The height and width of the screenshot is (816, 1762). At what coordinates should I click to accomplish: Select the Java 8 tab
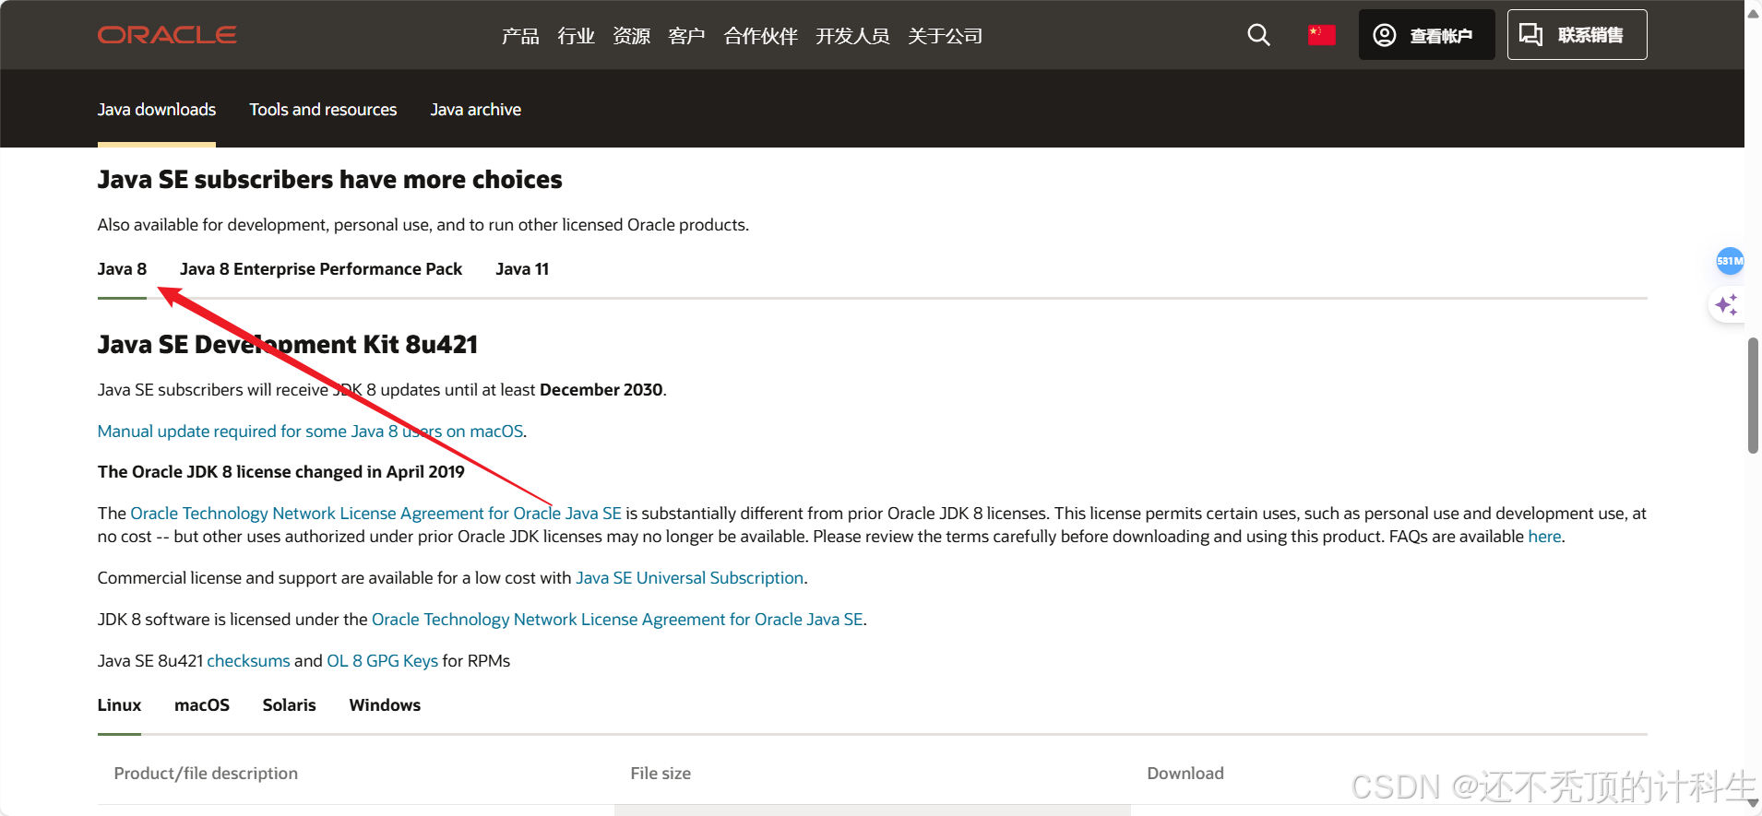tap(122, 269)
